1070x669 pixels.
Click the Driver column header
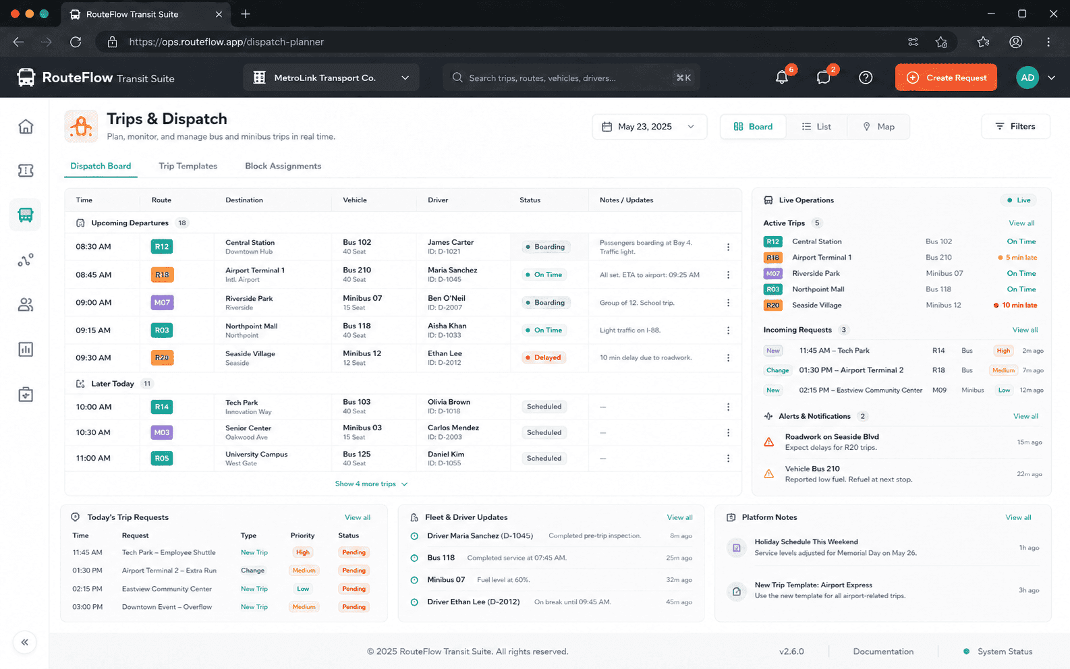[438, 200]
